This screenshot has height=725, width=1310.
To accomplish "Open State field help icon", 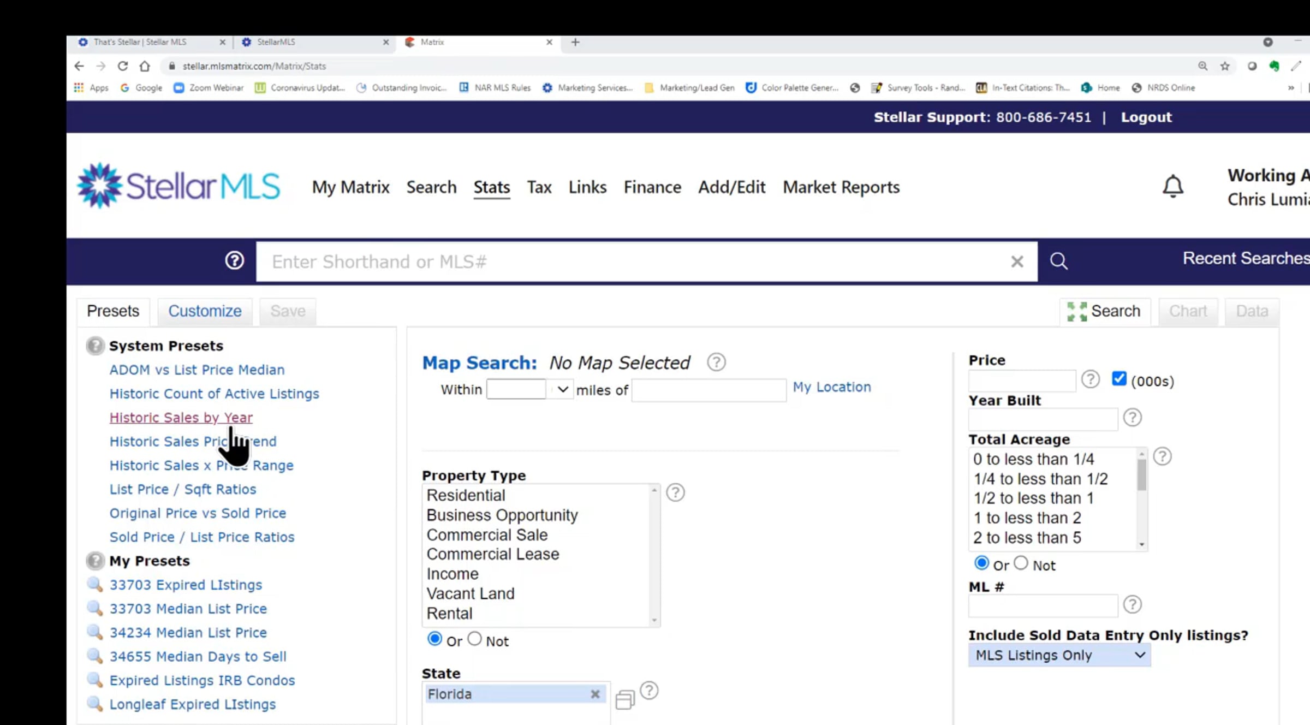I will coord(649,691).
